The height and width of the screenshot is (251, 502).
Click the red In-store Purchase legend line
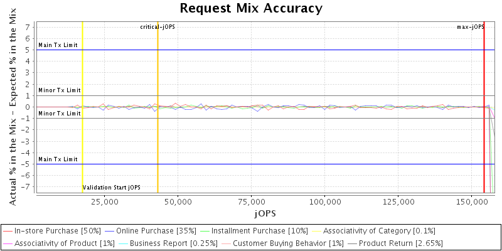8,231
